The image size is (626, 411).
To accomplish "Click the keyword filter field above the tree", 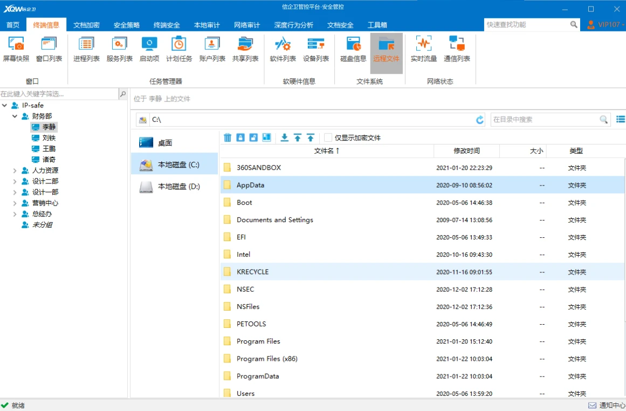I will coord(59,94).
